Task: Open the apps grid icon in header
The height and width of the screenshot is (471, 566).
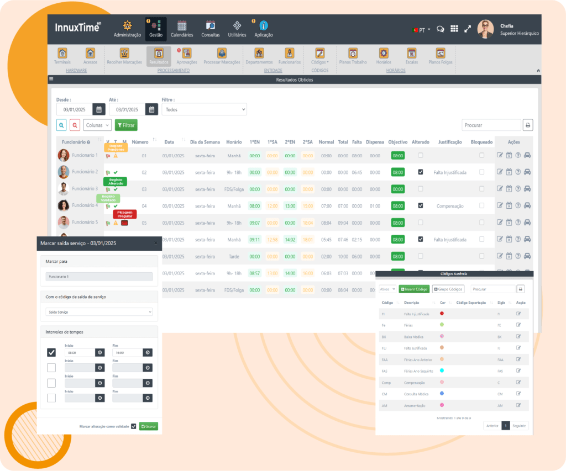Action: click(454, 29)
